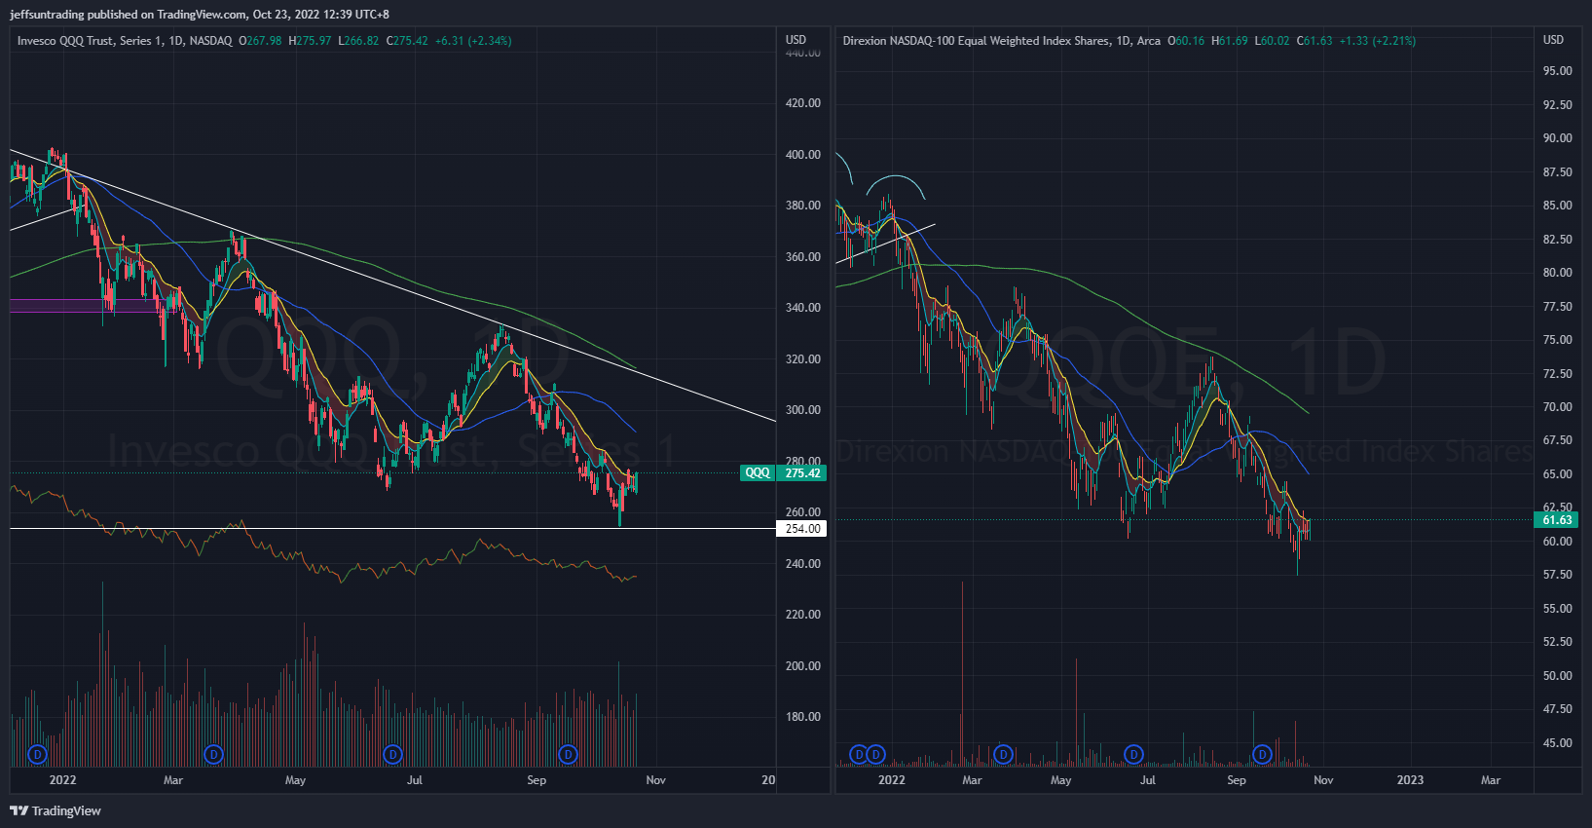1592x828 pixels.
Task: Click the USD currency label on the QQQ chart
Action: [796, 40]
